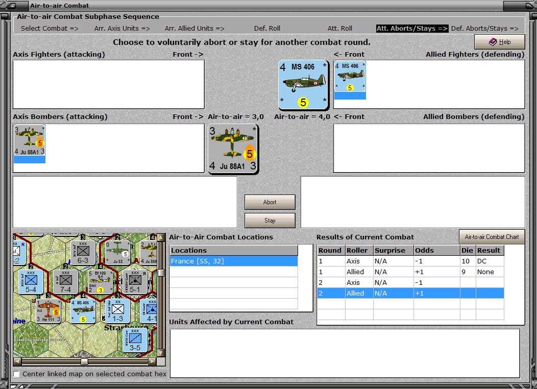Click MS 406 fighter counter on map
Screen dimensions: 537x389
tap(83, 311)
